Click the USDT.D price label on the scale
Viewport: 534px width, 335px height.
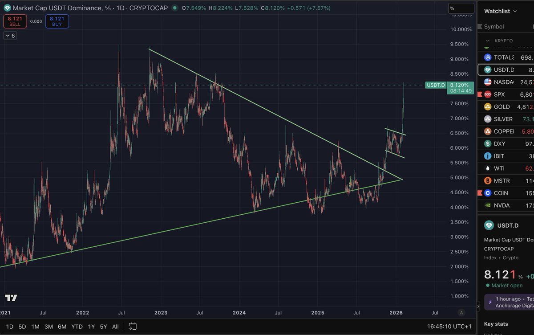point(435,85)
